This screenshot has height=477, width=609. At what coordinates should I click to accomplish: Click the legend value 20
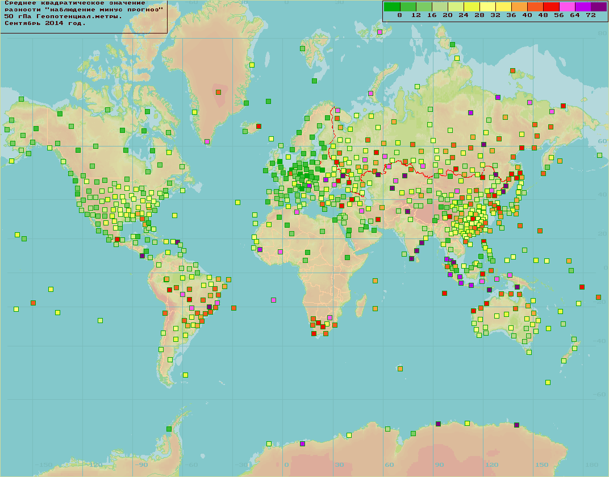tap(448, 15)
